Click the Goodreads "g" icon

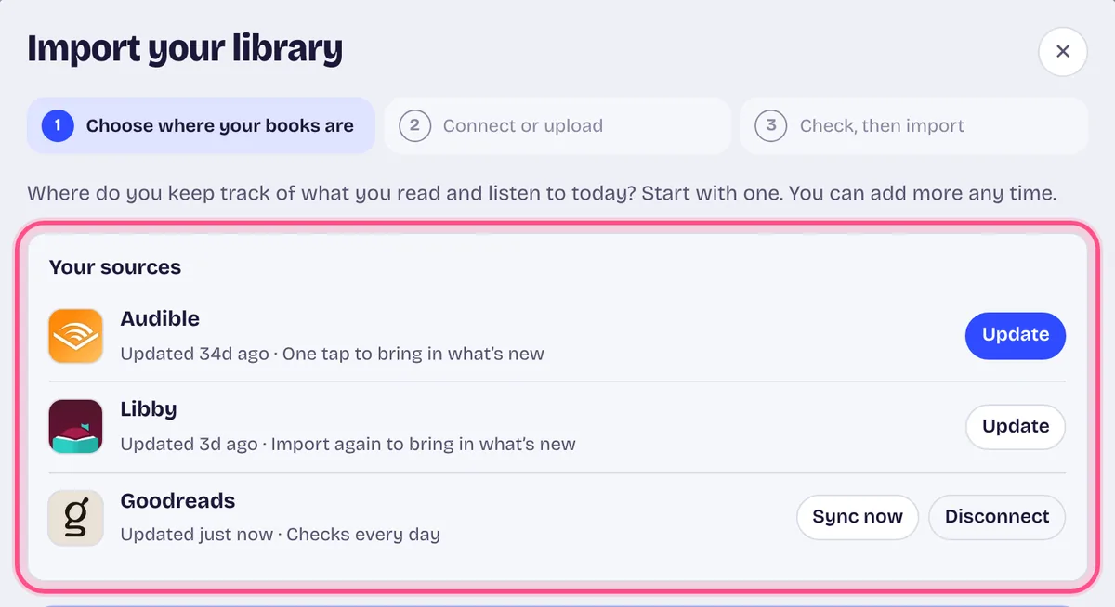pyautogui.click(x=75, y=518)
